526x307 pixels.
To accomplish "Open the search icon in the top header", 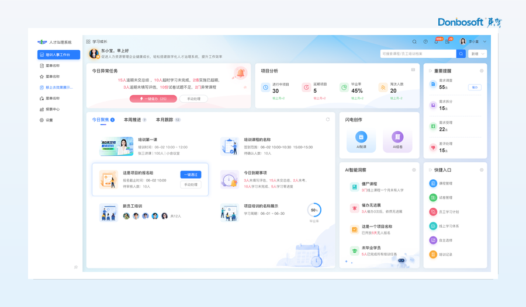I will tap(414, 41).
